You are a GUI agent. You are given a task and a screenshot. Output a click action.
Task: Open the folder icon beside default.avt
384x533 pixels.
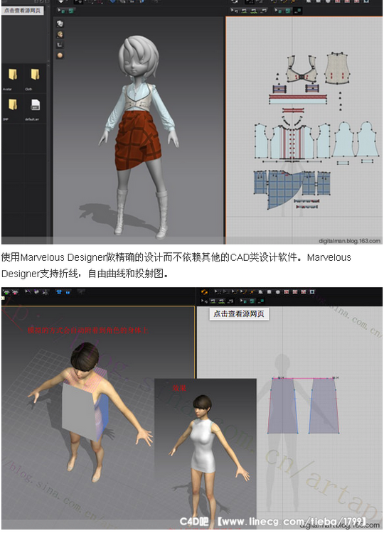(x=13, y=104)
